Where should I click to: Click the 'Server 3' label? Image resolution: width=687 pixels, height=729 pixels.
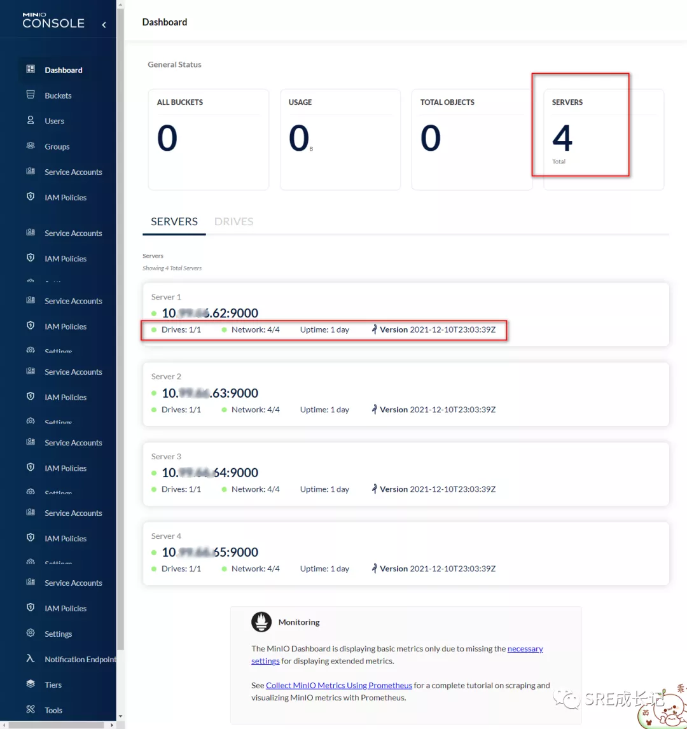pos(166,456)
